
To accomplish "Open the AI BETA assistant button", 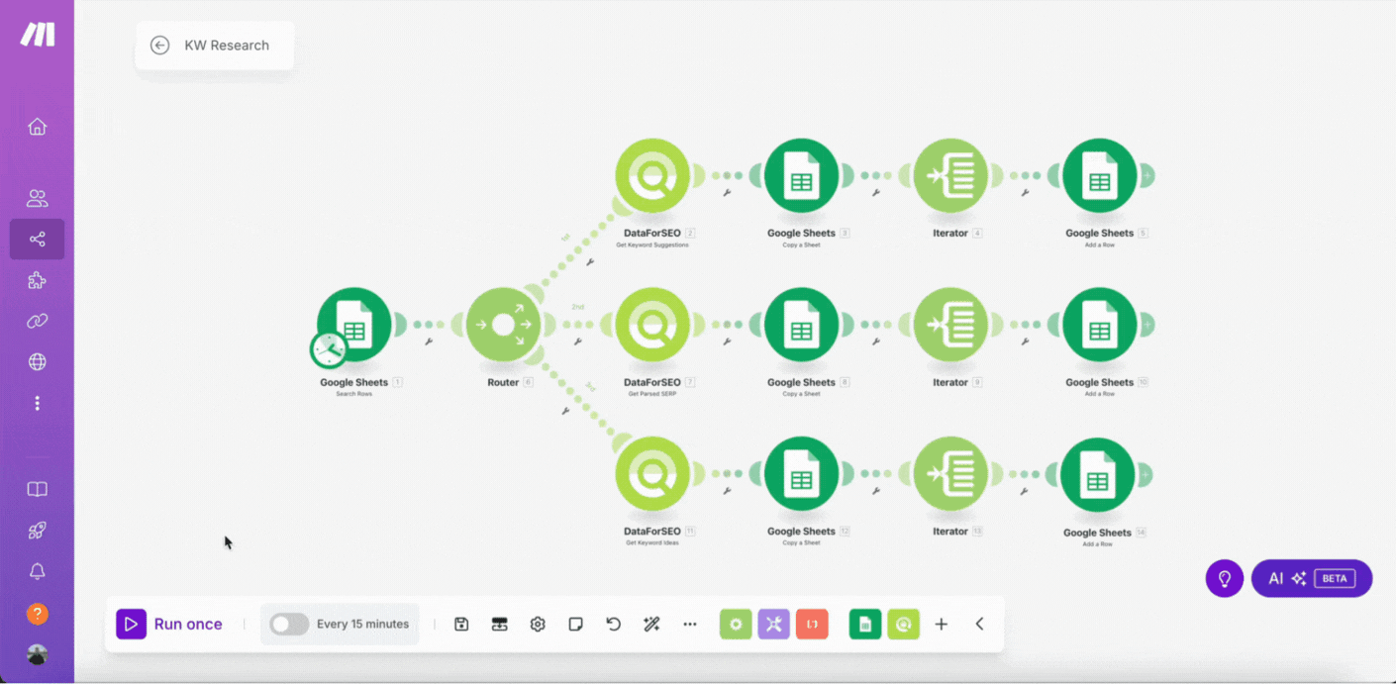I will point(1312,578).
